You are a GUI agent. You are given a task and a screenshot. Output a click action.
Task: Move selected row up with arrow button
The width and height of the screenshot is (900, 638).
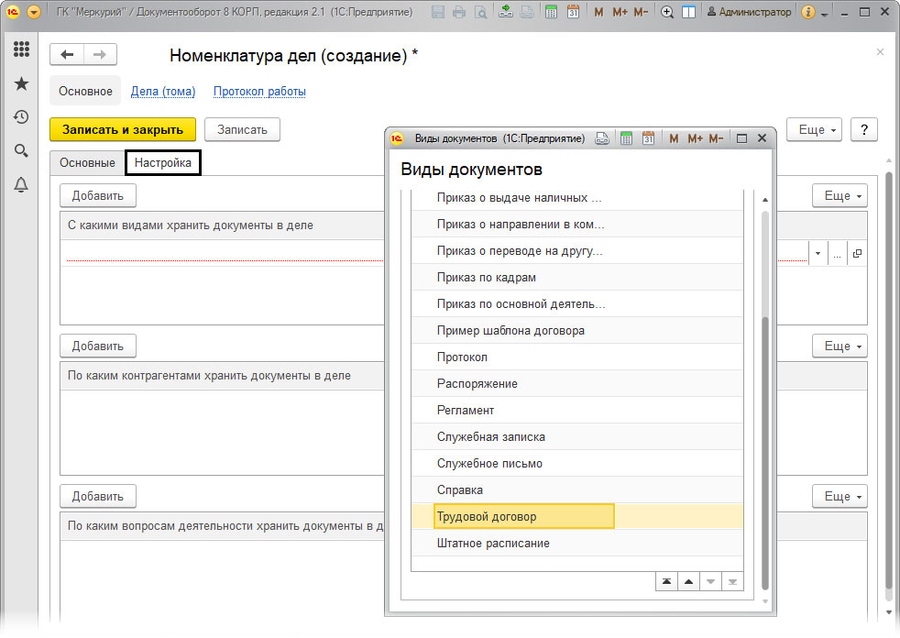click(689, 582)
